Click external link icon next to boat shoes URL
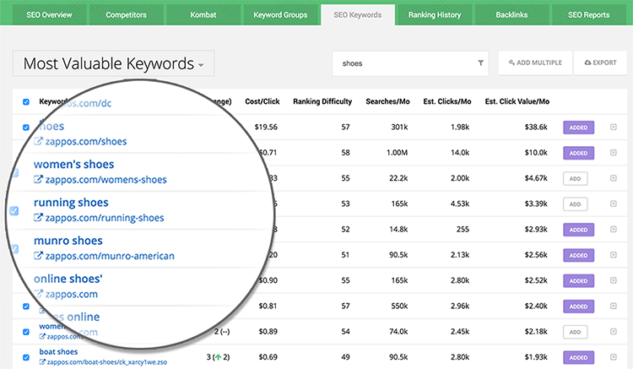Screen dimensions: 633x369 coord(42,361)
